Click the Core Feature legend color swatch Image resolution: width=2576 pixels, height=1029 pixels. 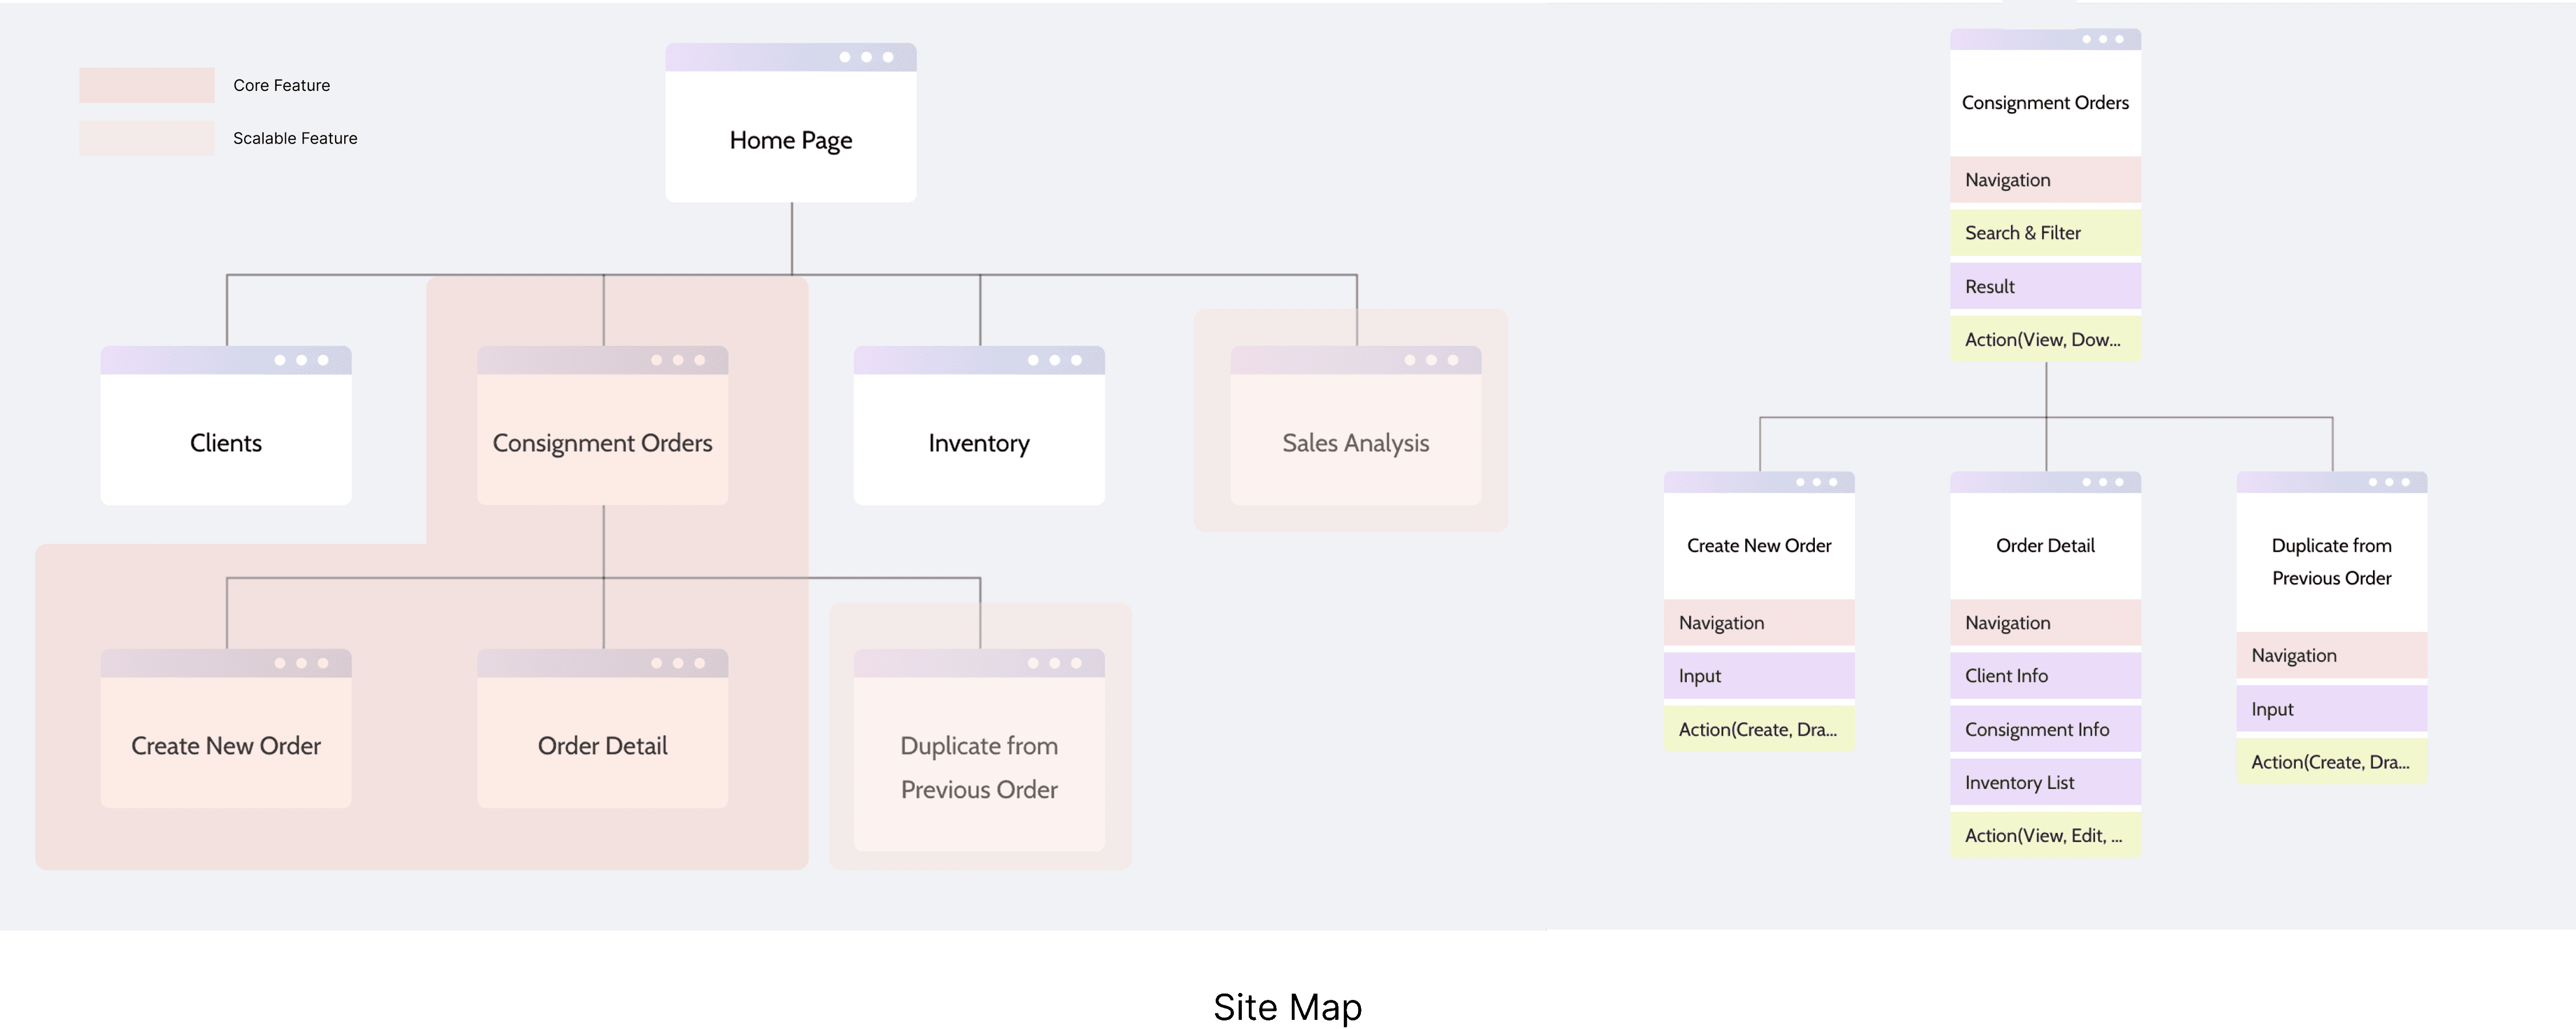(147, 85)
